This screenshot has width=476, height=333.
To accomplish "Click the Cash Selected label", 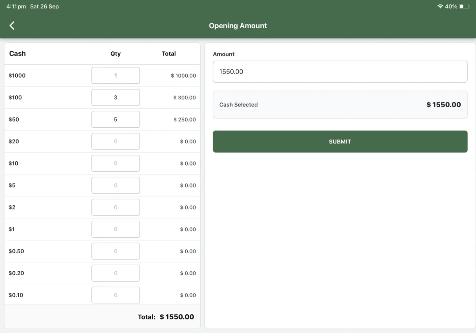I will (x=238, y=105).
